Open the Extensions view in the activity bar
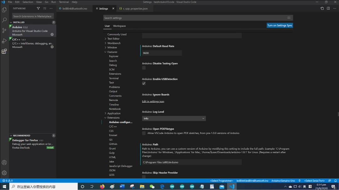339x190 pixels. coord(4,51)
